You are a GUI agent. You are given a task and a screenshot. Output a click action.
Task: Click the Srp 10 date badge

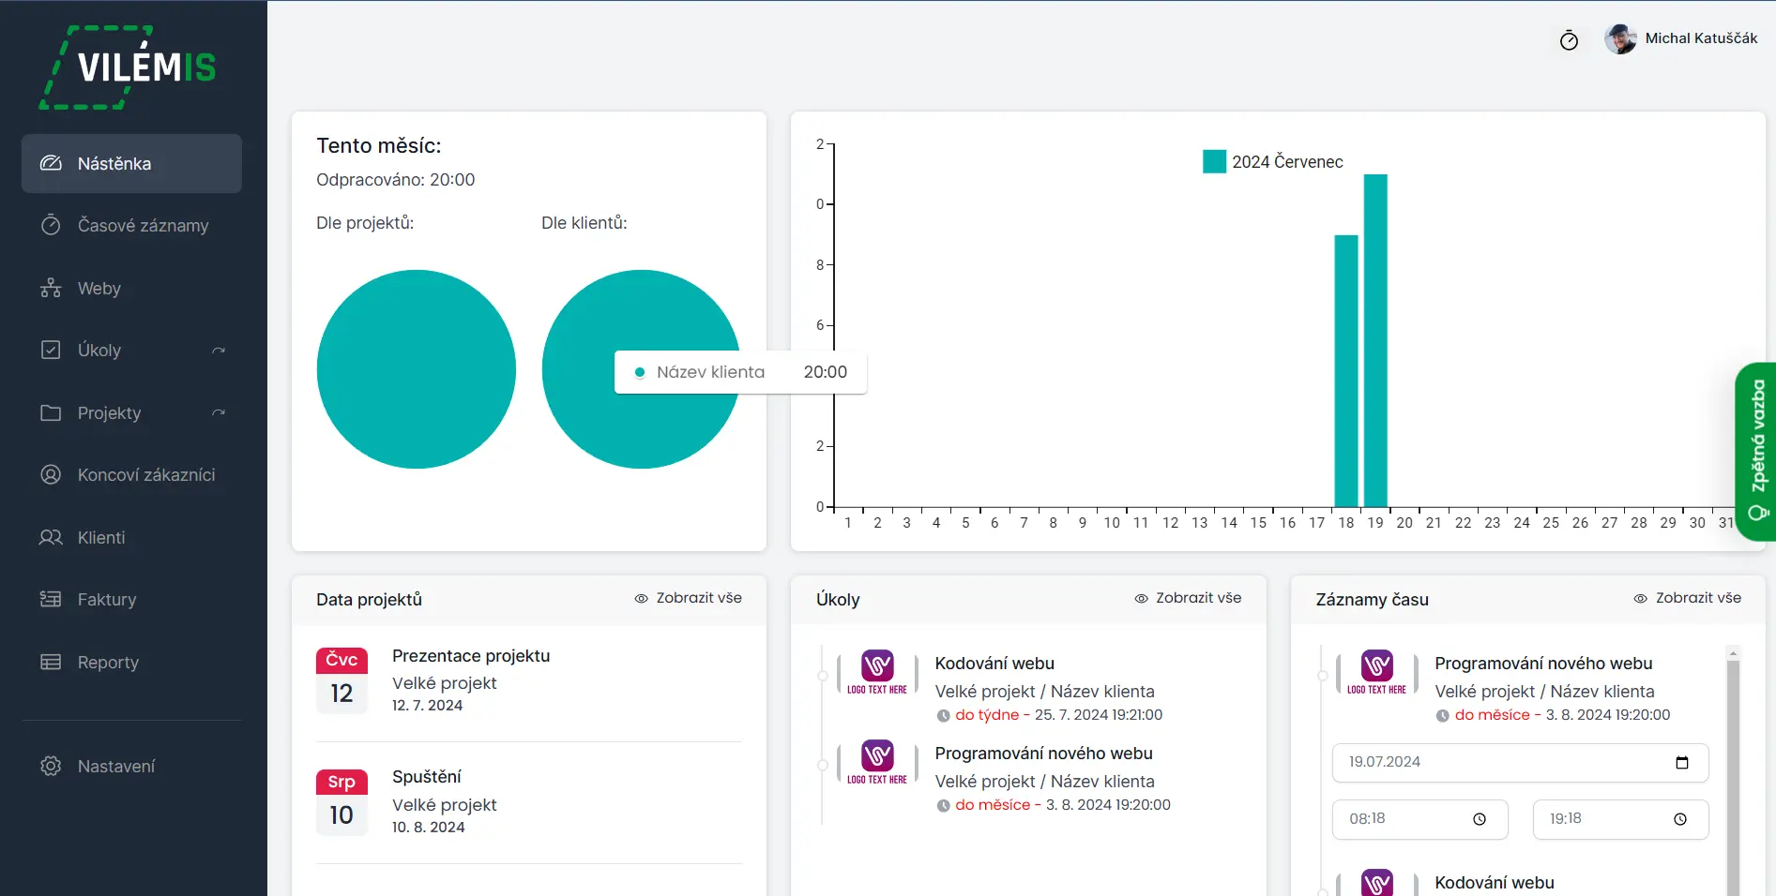[x=342, y=802]
